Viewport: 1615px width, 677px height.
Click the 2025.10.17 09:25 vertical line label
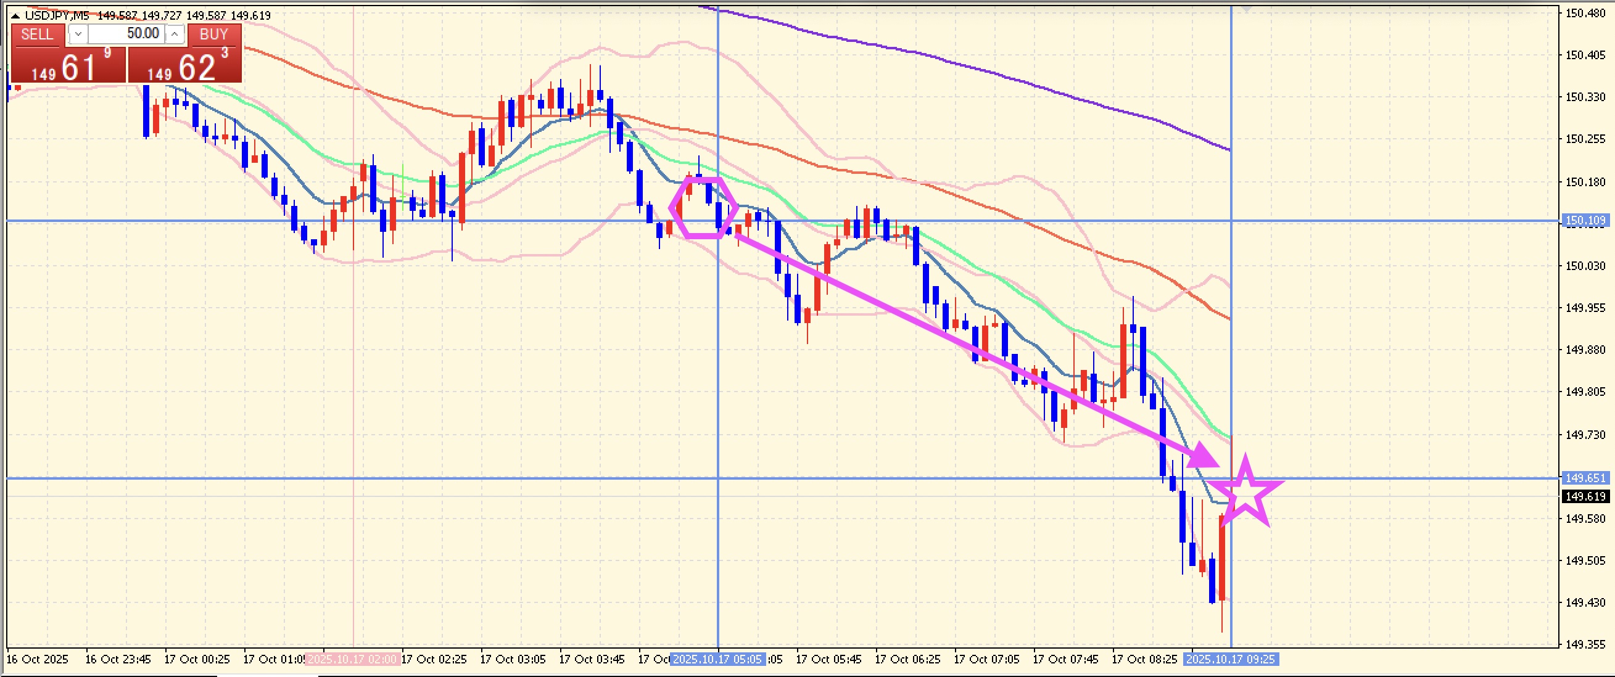click(1230, 660)
